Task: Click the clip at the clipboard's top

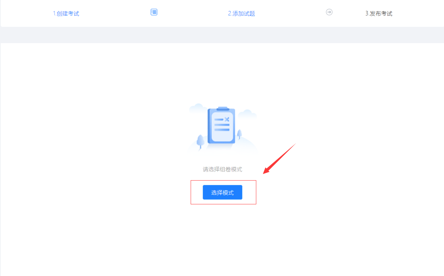Action: pos(223,109)
